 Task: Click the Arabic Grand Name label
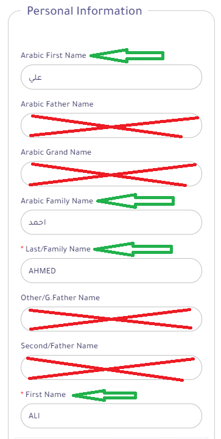point(56,152)
